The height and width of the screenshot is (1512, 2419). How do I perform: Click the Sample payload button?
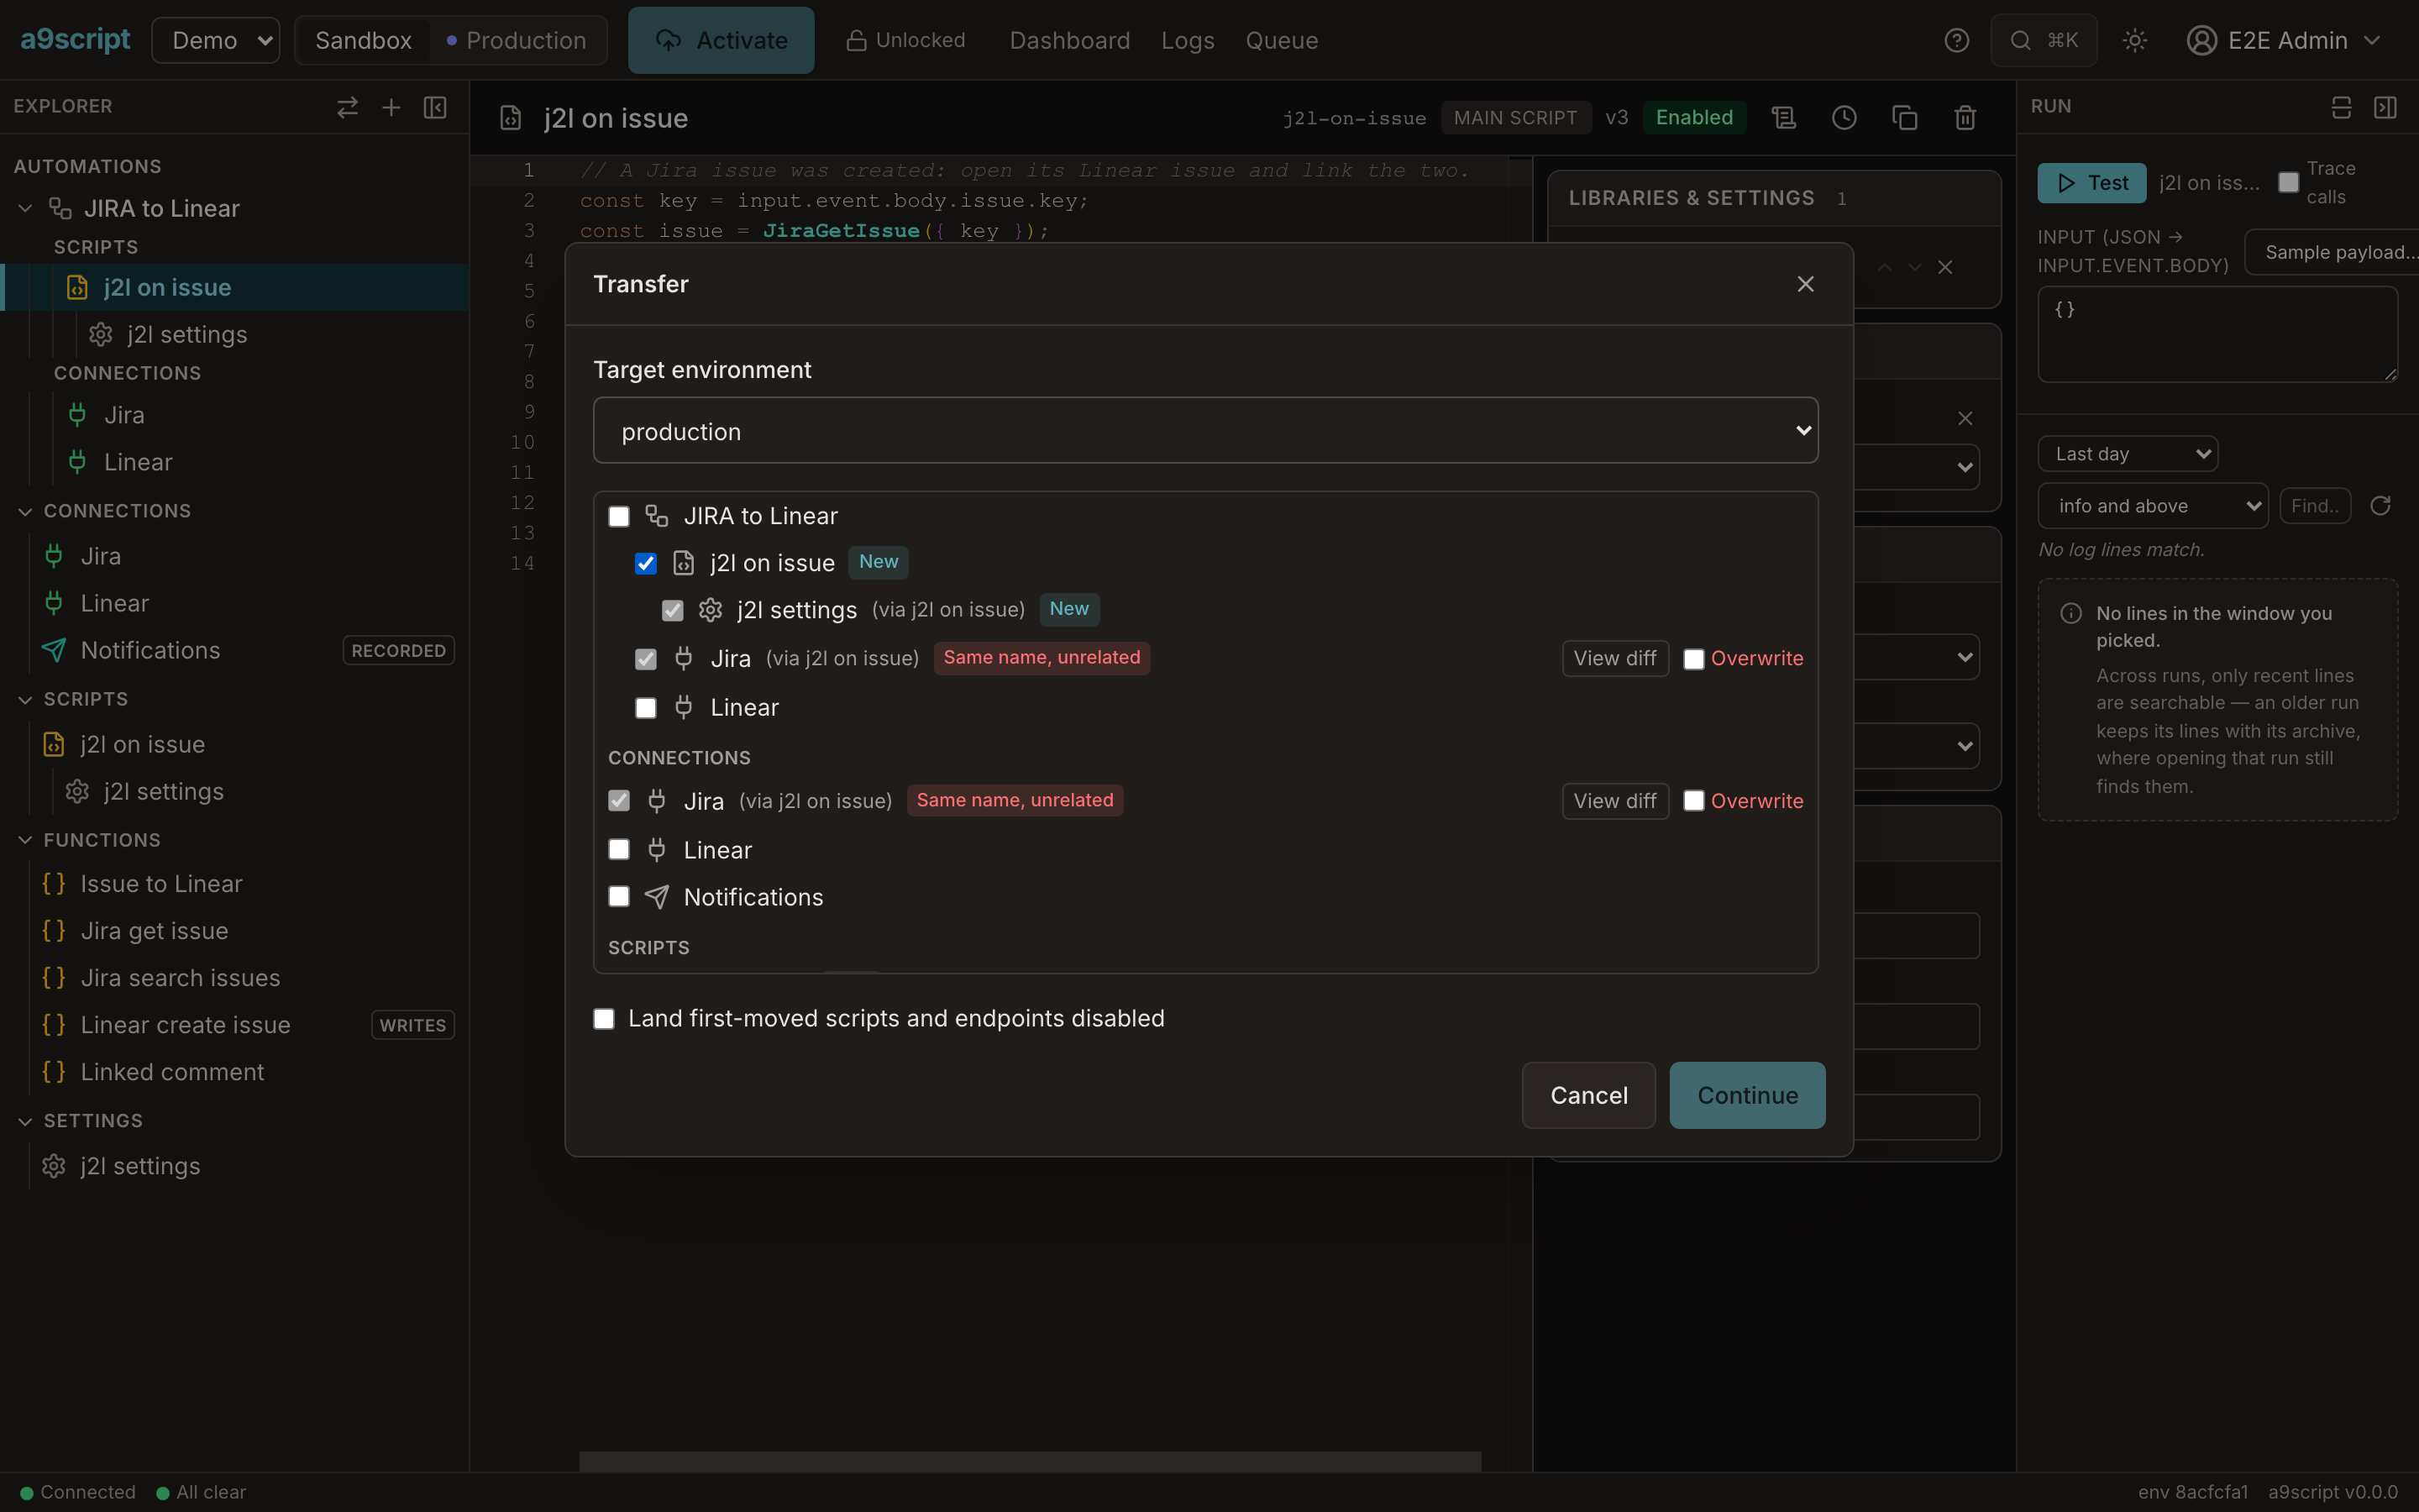2331,252
